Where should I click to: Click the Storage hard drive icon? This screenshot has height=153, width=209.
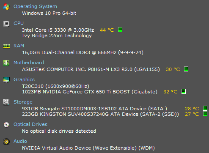[6, 102]
